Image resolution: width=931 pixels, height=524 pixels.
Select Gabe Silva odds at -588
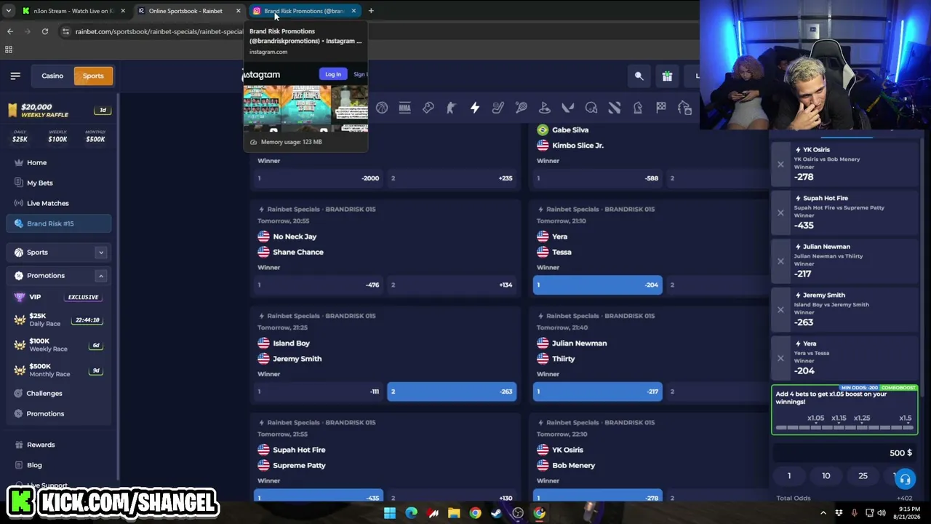click(598, 178)
